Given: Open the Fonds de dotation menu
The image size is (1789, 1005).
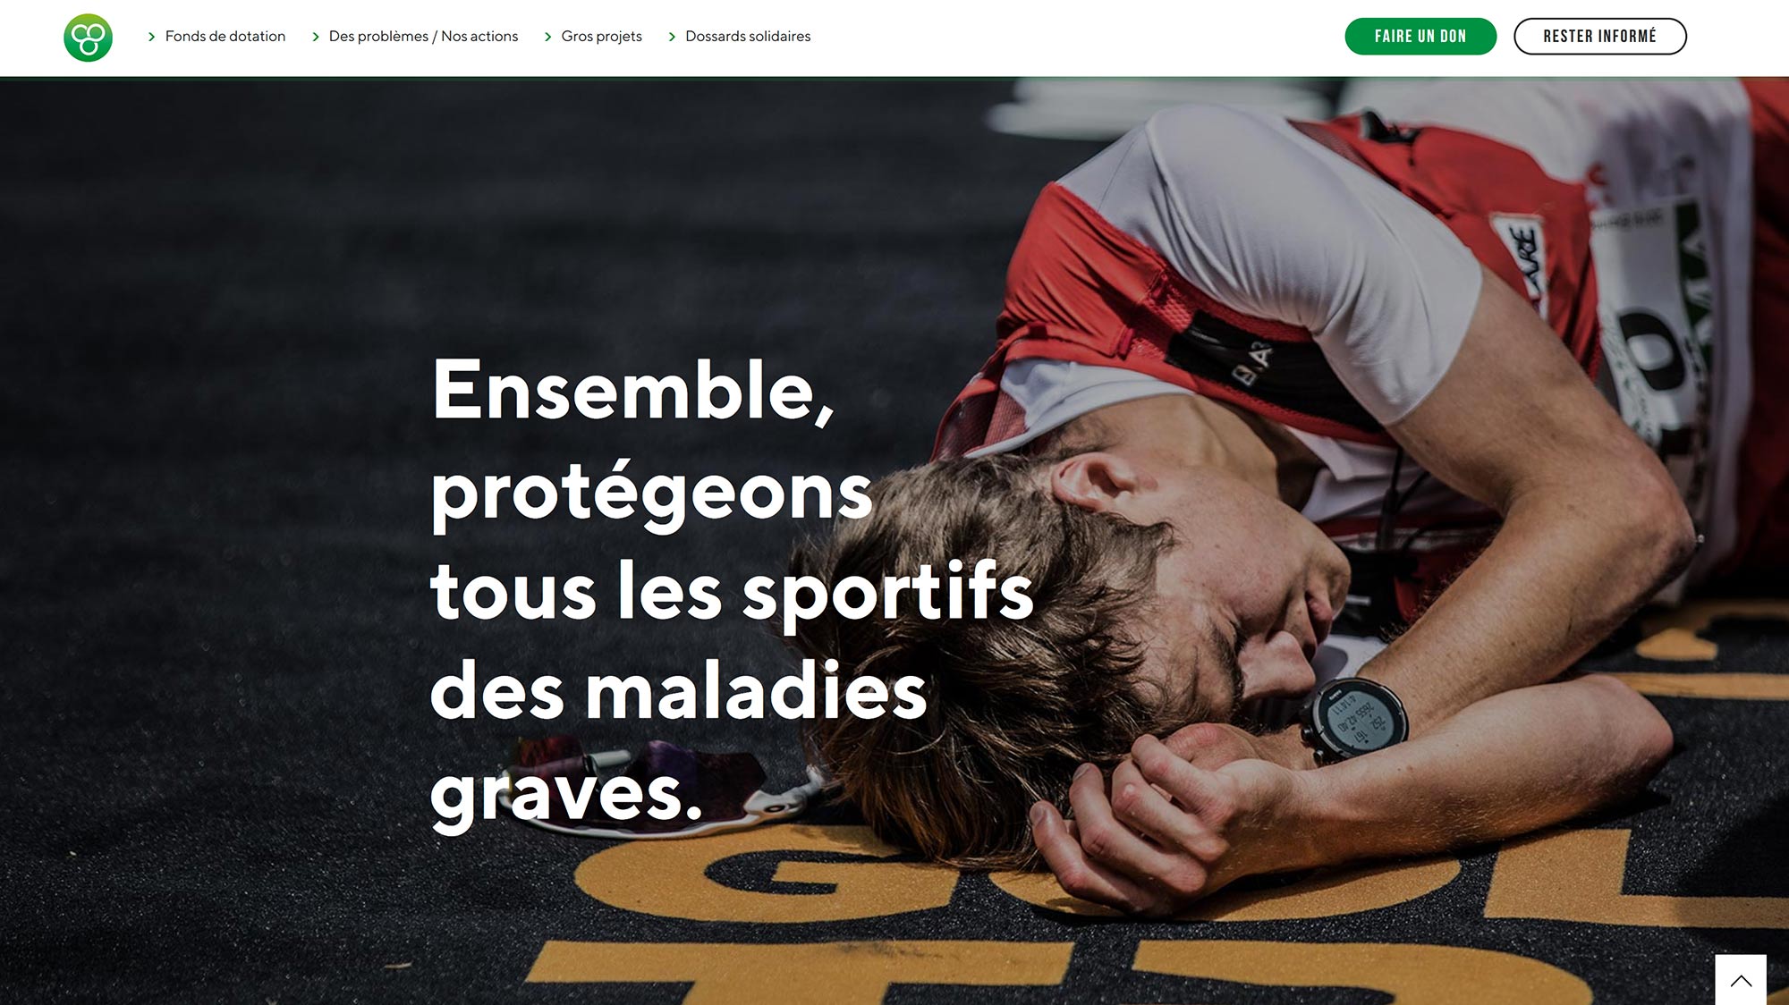Looking at the screenshot, I should [x=225, y=37].
